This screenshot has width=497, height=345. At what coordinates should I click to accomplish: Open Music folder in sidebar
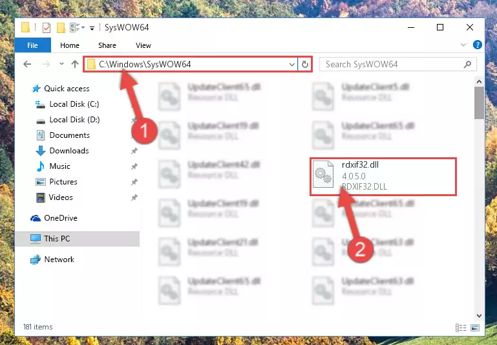59,166
